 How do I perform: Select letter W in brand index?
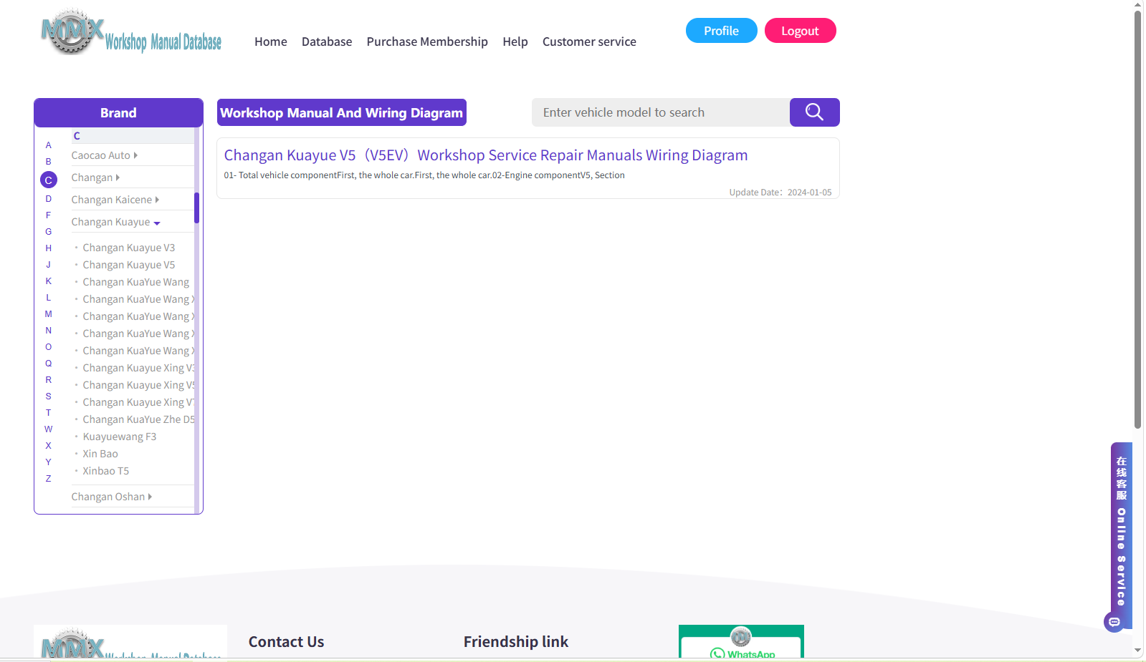tap(49, 429)
